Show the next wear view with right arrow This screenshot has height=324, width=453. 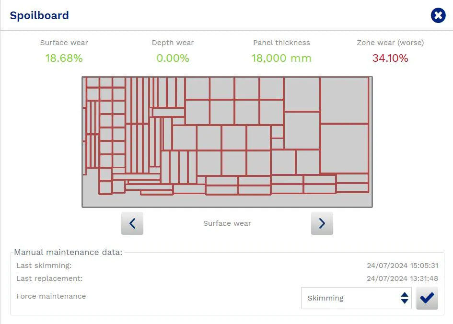[x=322, y=223]
